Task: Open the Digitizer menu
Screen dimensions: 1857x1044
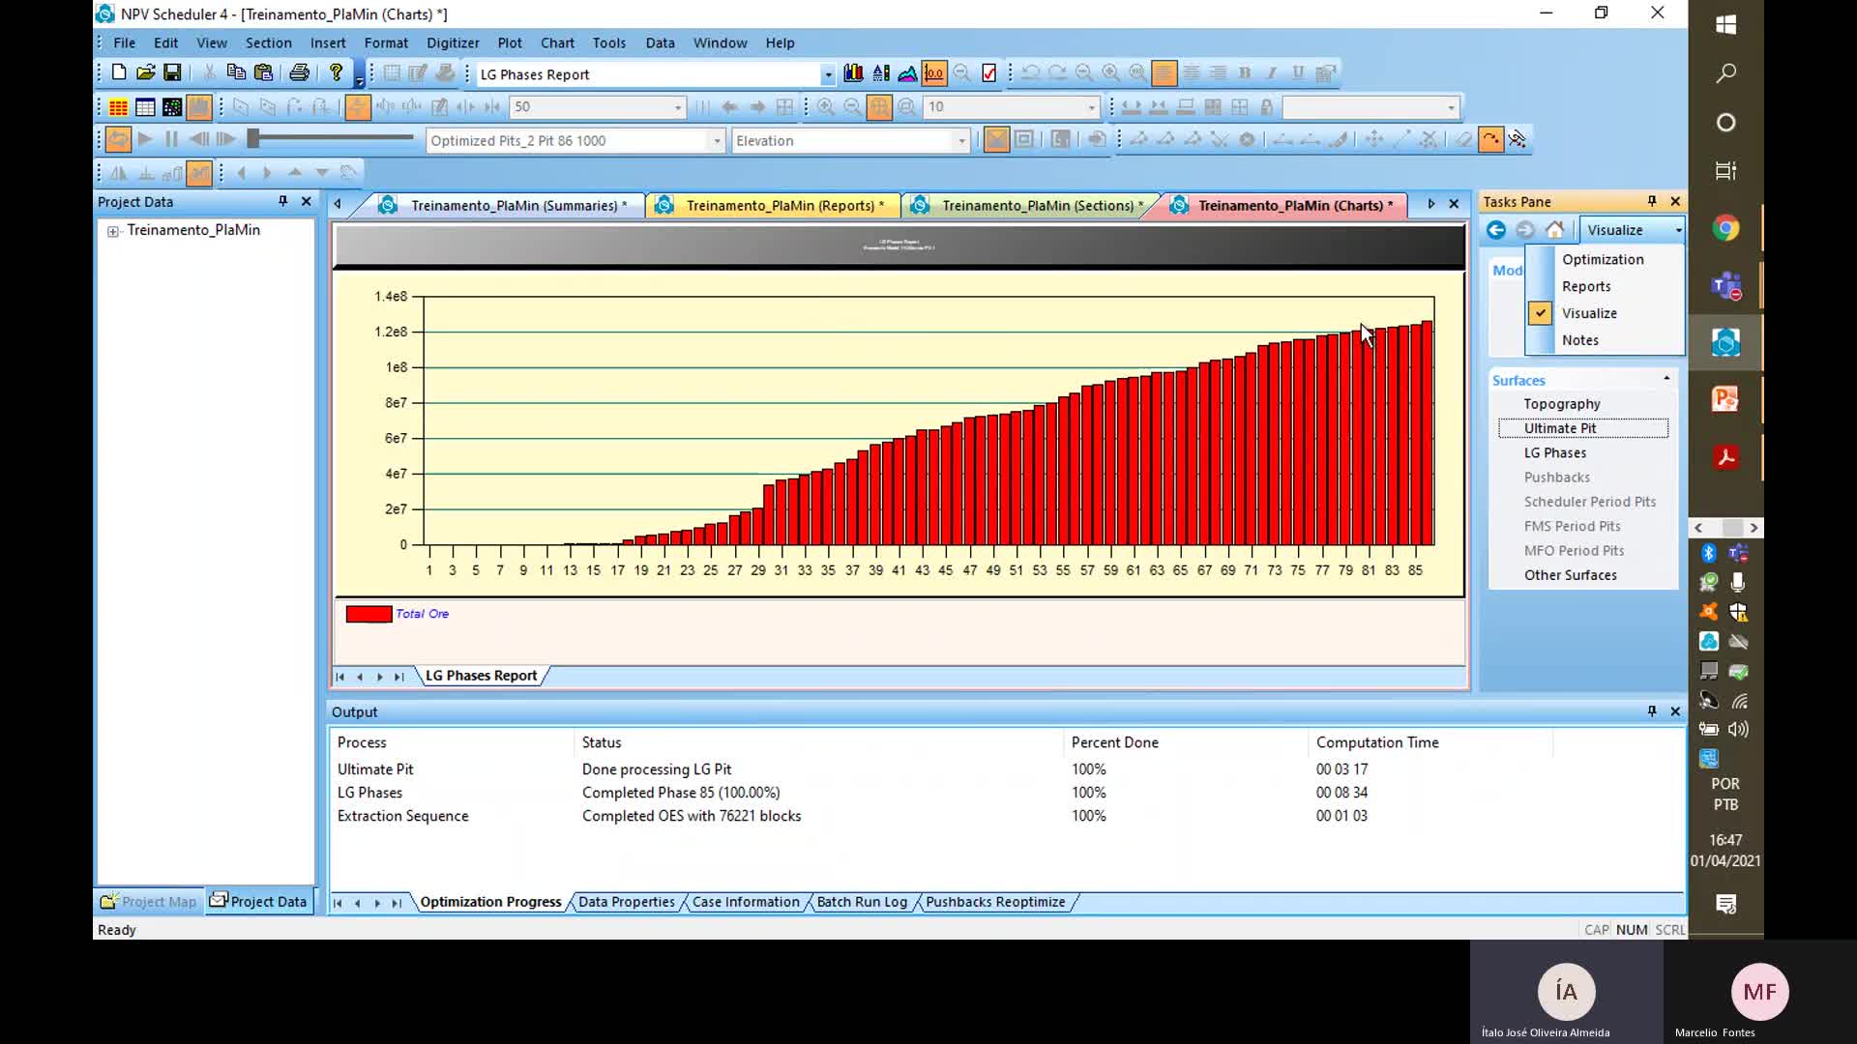Action: pos(453,43)
